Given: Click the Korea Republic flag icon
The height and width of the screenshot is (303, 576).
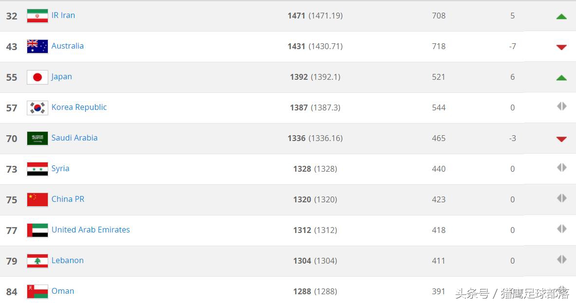Looking at the screenshot, I should [x=38, y=108].
